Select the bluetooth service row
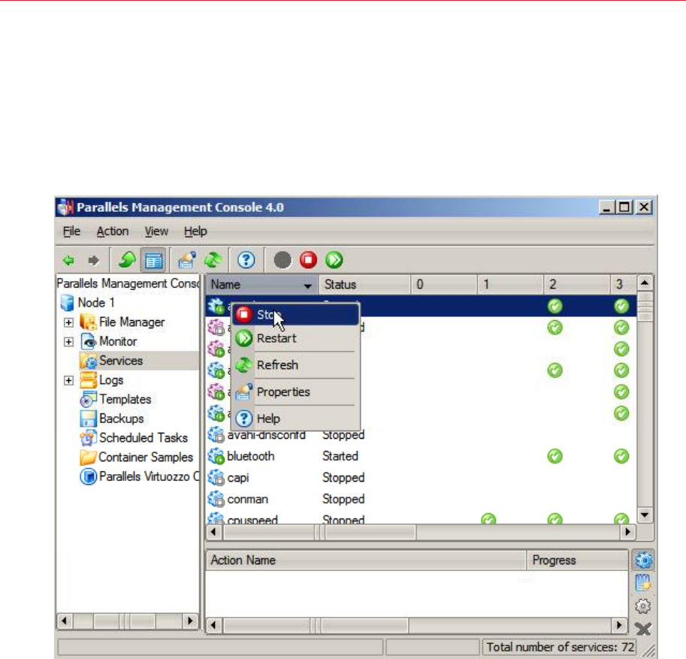The image size is (686, 659). point(421,456)
